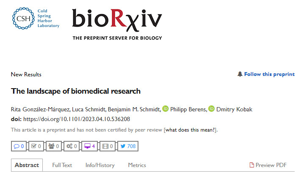Screen dimensions: 304x178
Task: Click the community group badge icon
Action: pyautogui.click(x=54, y=146)
